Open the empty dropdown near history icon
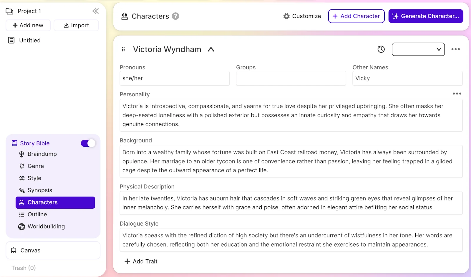 coord(418,49)
